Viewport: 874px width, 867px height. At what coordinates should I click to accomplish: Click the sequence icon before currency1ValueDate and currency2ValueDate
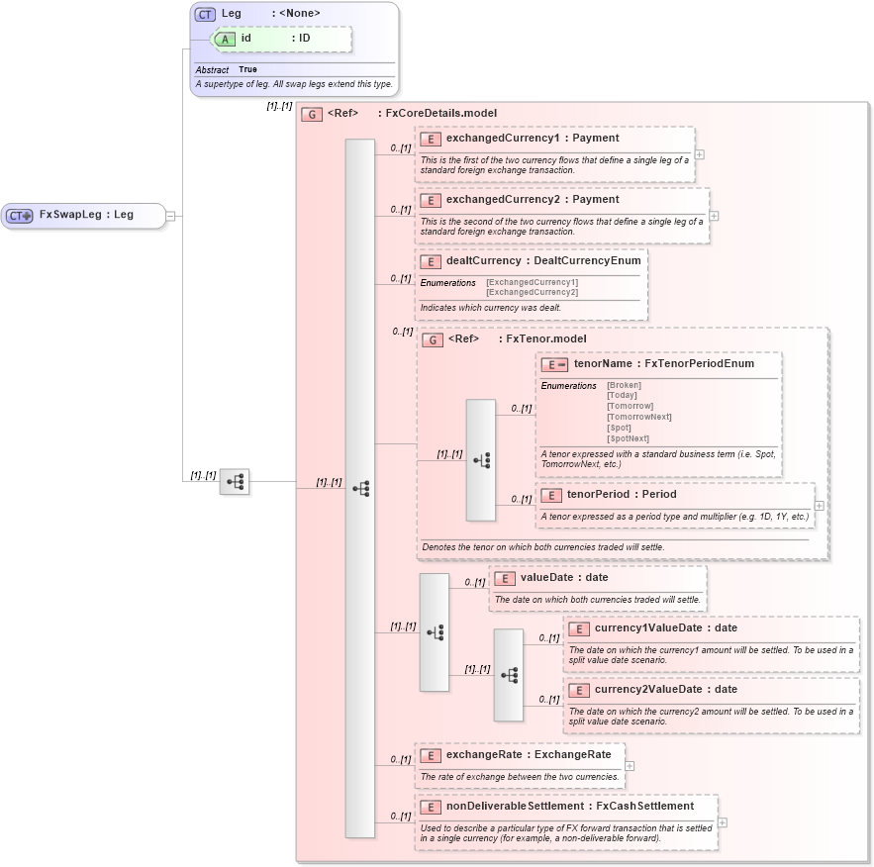pos(509,675)
